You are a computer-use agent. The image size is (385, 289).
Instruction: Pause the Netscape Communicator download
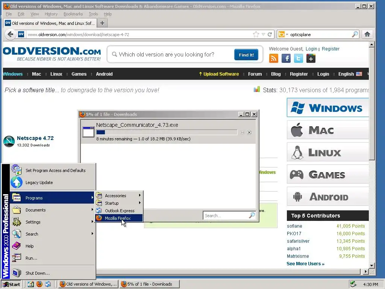point(243,132)
